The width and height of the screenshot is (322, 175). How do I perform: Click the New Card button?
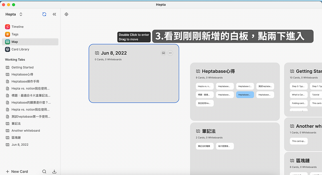pyautogui.click(x=17, y=171)
